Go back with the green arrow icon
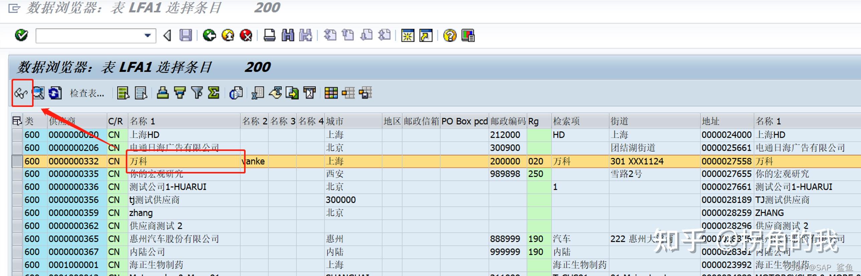 tap(209, 35)
